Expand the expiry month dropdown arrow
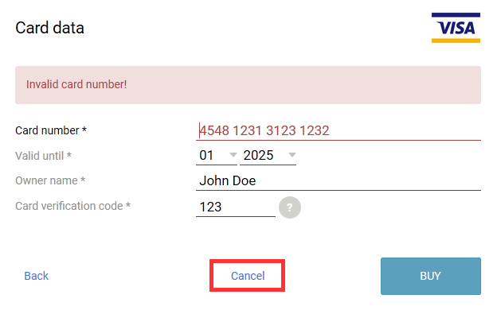497x310 pixels. pyautogui.click(x=233, y=155)
